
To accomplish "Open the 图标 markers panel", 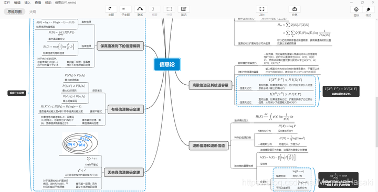I will click(356, 9).
